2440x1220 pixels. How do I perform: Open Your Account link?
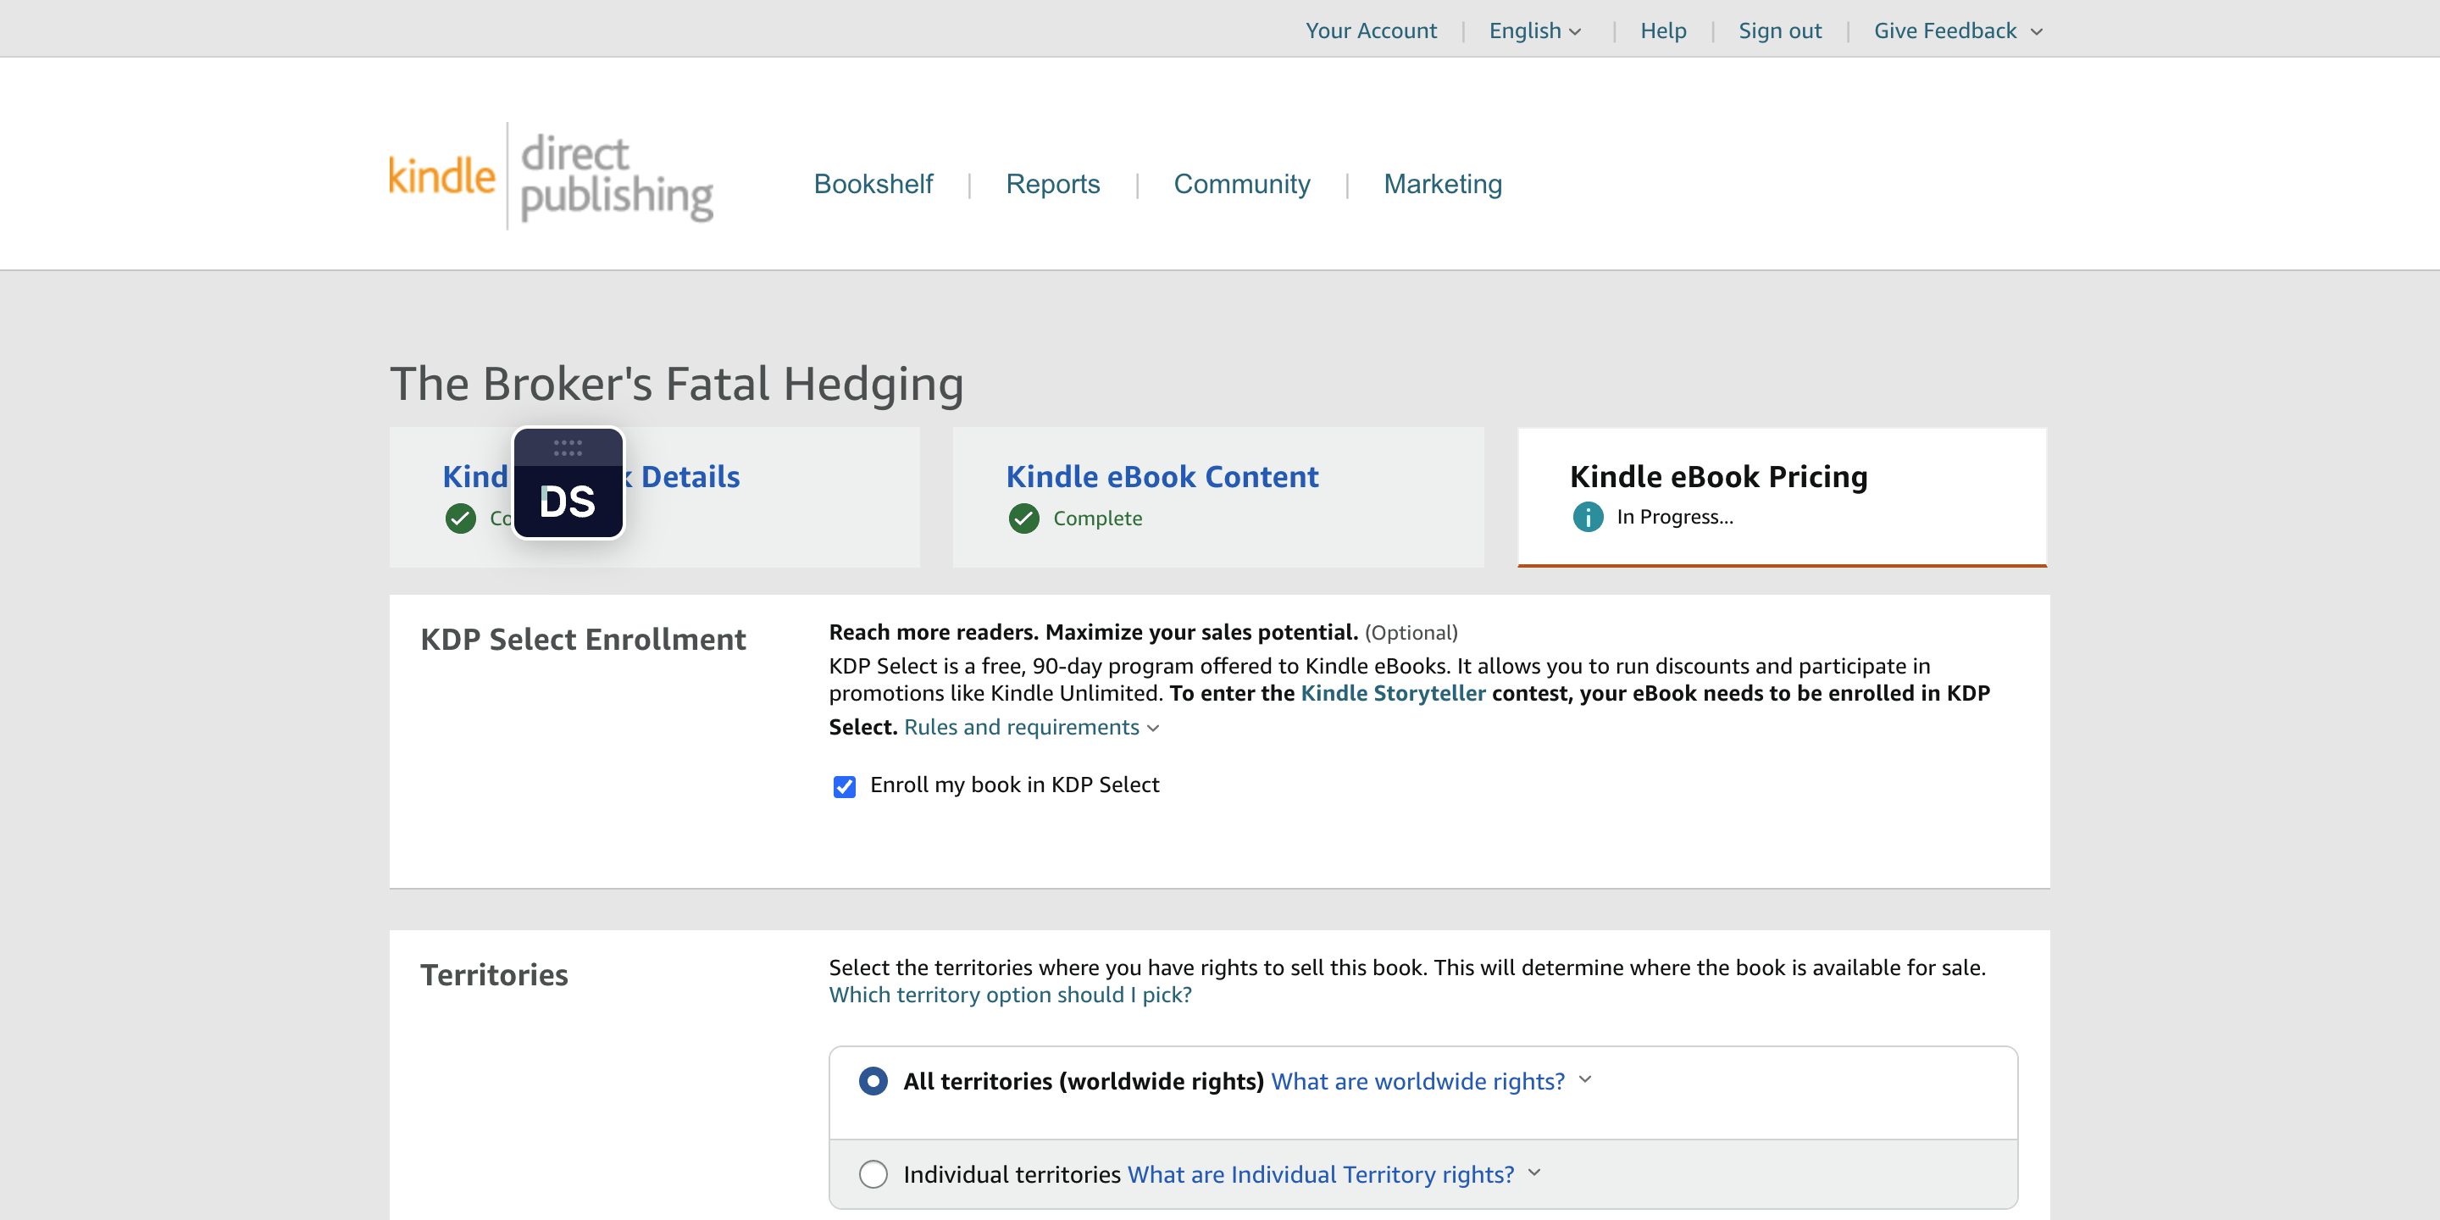coord(1371,30)
